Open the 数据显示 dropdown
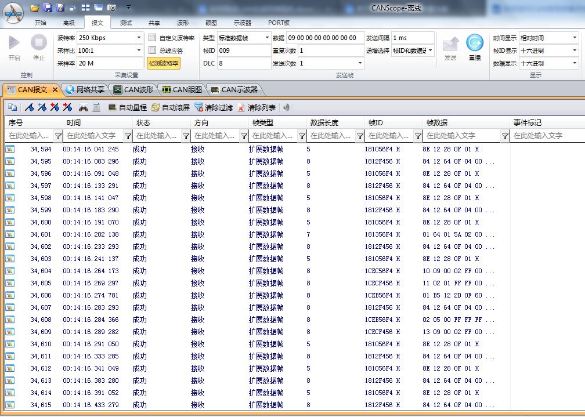The image size is (585, 417). (x=575, y=63)
